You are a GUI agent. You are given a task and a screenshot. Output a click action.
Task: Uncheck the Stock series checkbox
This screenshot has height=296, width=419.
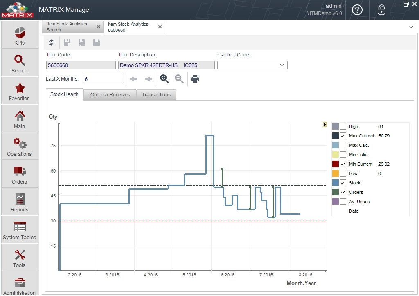click(343, 183)
